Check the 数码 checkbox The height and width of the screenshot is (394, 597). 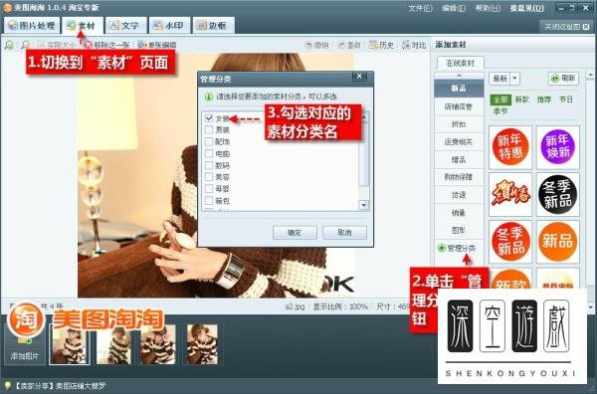click(209, 165)
